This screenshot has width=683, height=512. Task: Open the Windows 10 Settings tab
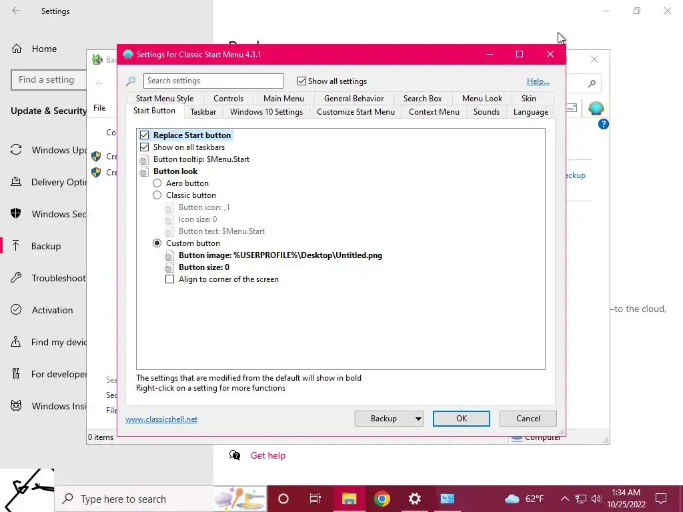pyautogui.click(x=266, y=112)
